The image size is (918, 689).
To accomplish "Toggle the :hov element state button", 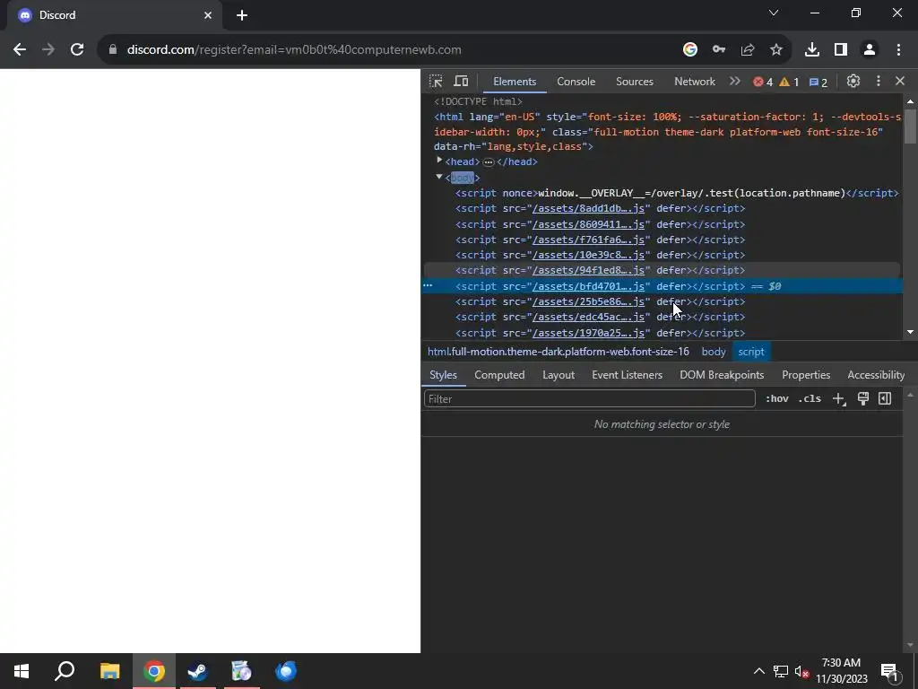I will point(776,398).
